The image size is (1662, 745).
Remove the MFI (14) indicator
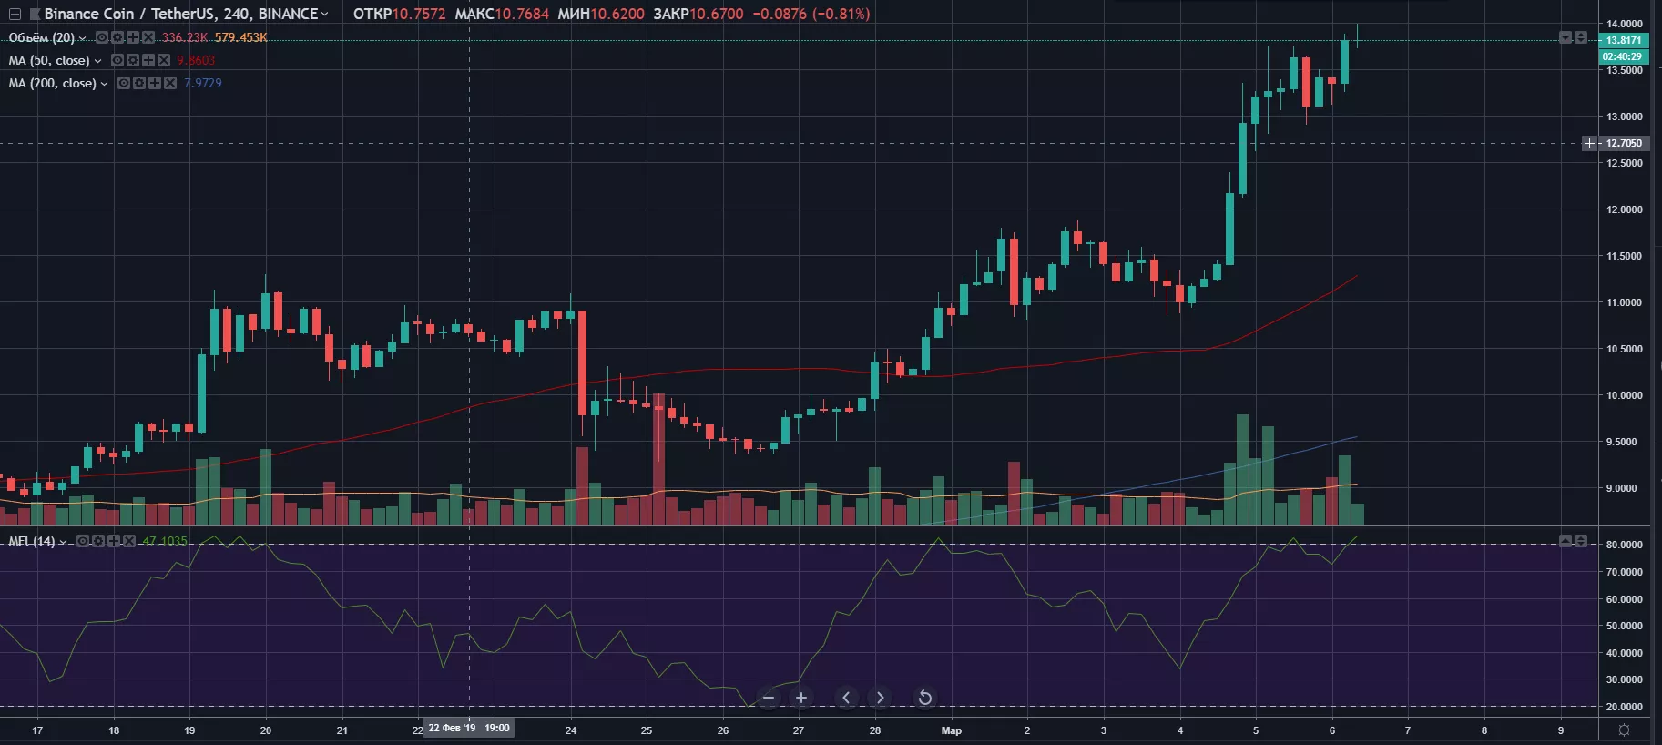[x=129, y=541]
